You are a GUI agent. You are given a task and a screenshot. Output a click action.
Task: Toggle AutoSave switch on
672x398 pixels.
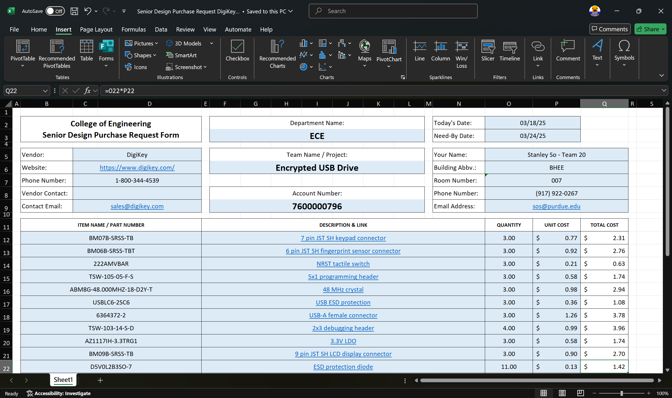pos(55,11)
